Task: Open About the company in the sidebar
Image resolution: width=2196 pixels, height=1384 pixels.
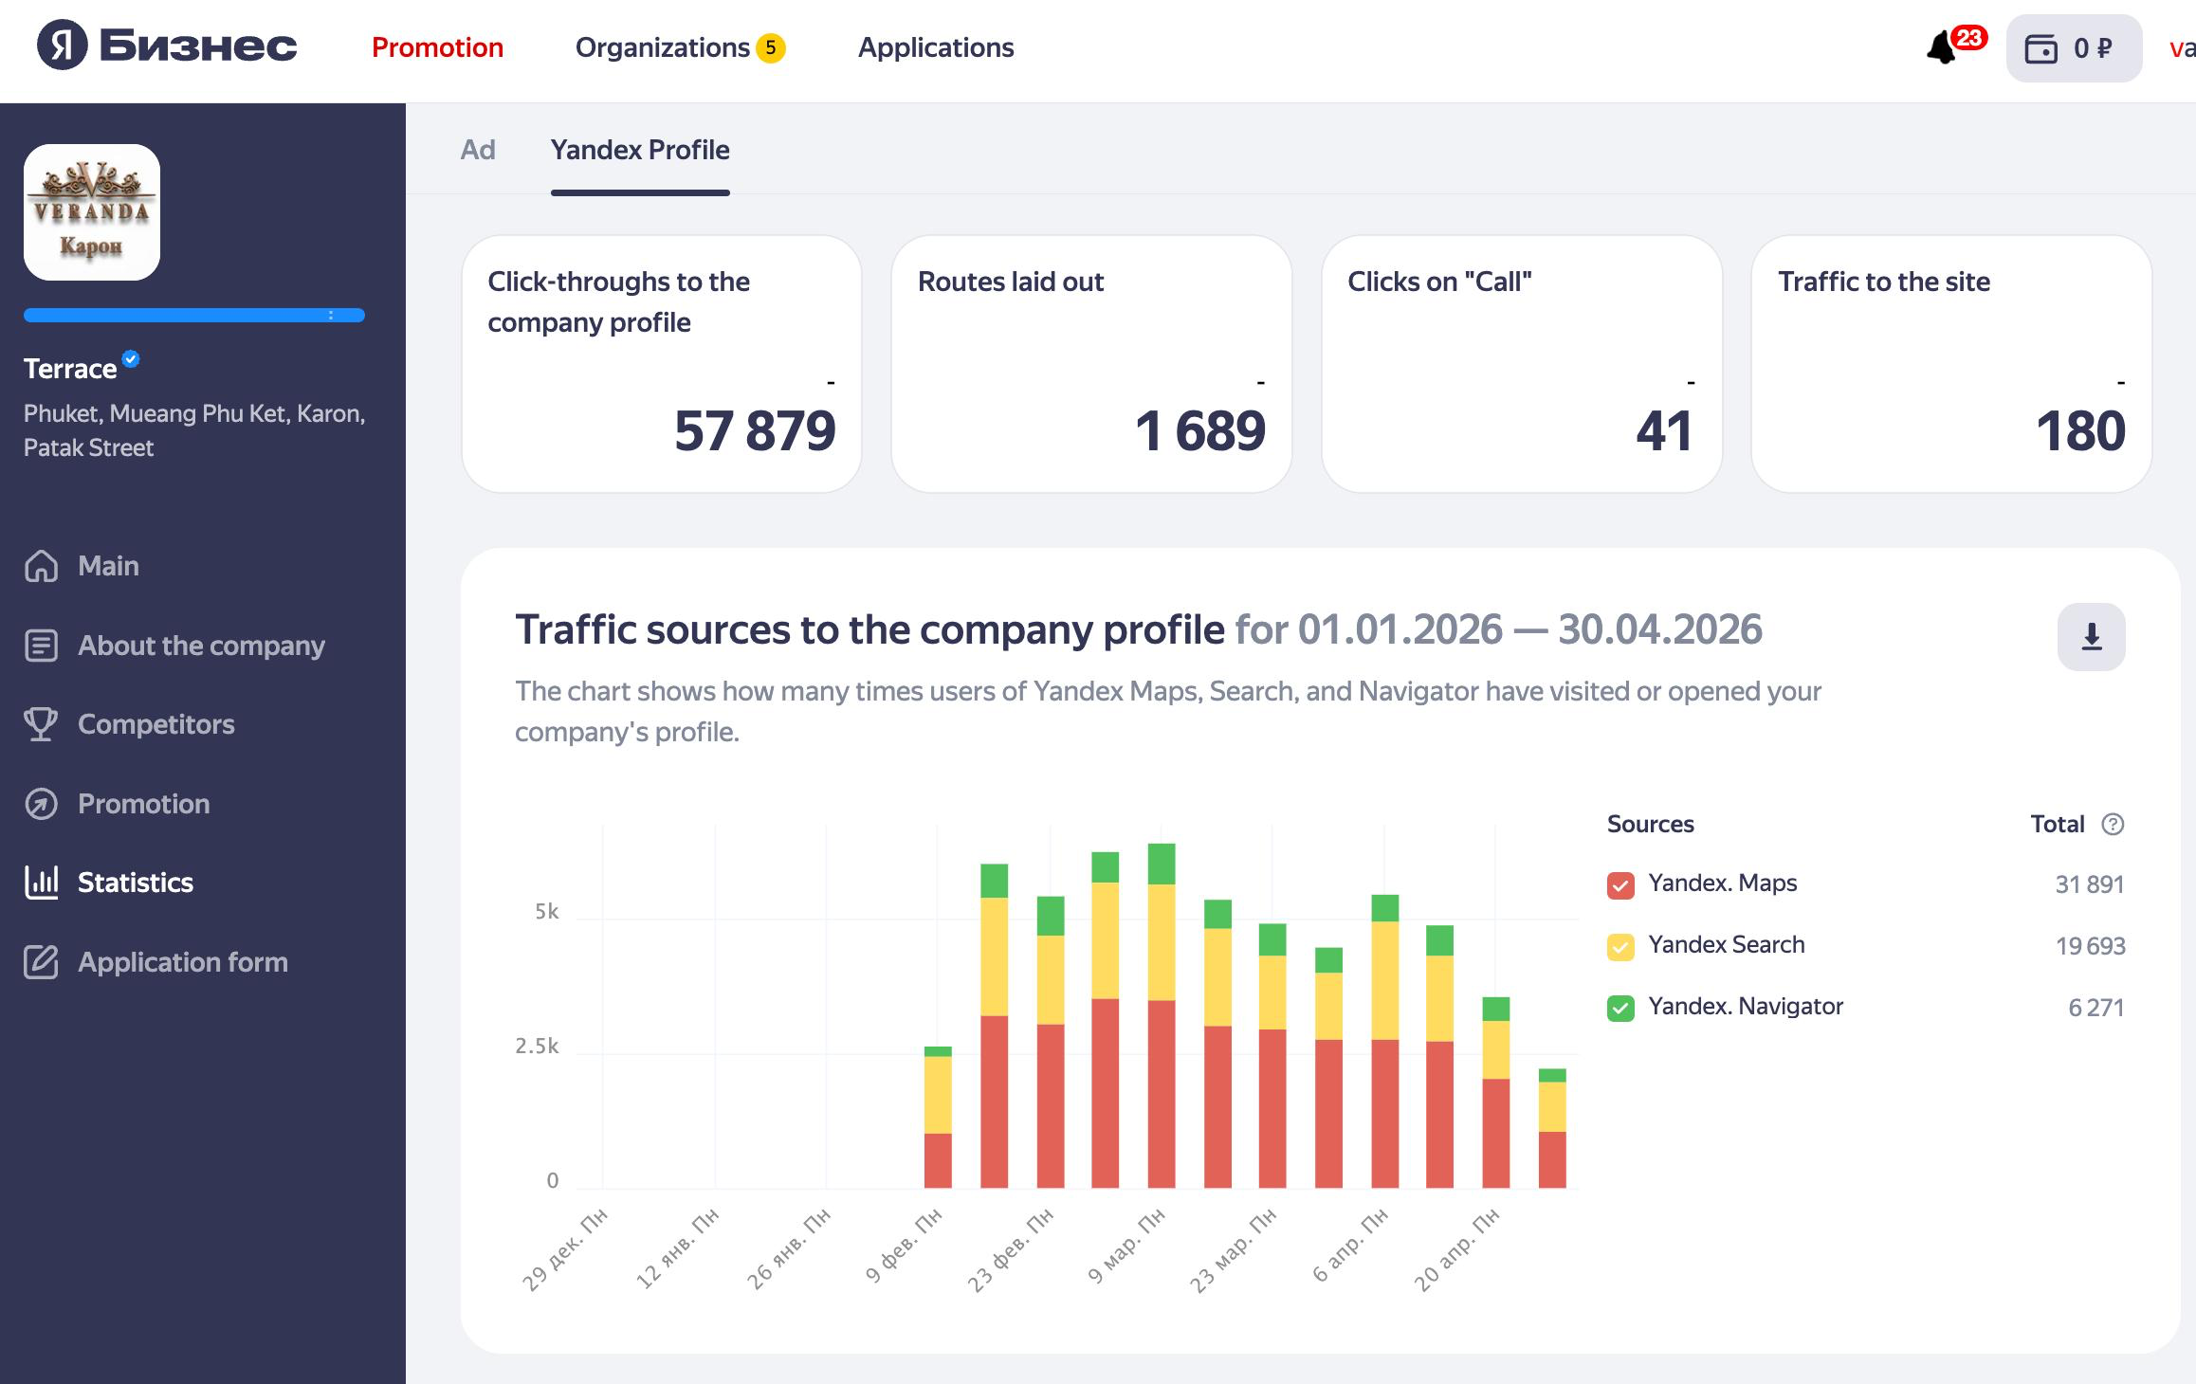Action: pos(201,646)
